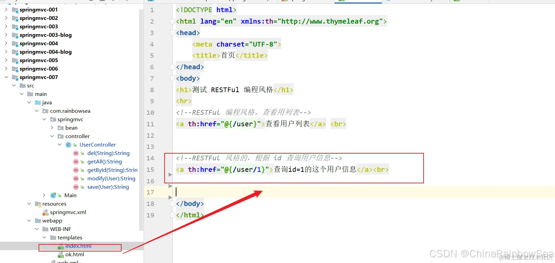
Task: Click the WEB-INF folder icon
Action: point(45,229)
